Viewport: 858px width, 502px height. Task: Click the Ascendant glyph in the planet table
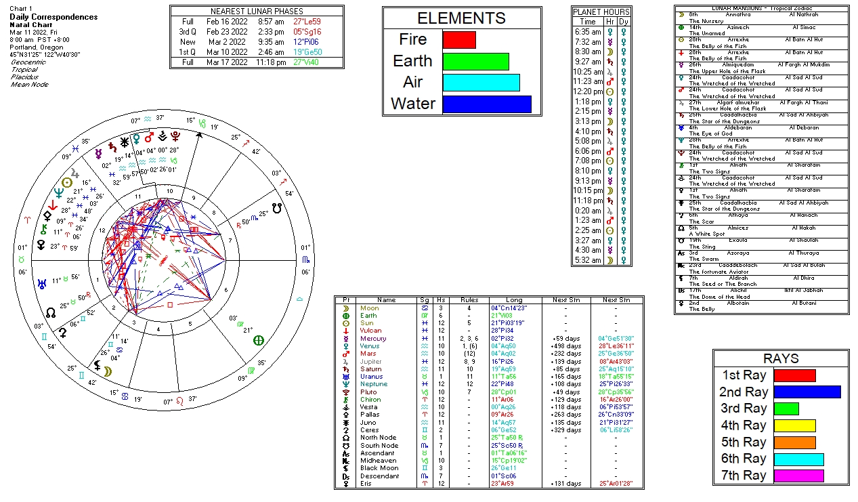click(345, 453)
